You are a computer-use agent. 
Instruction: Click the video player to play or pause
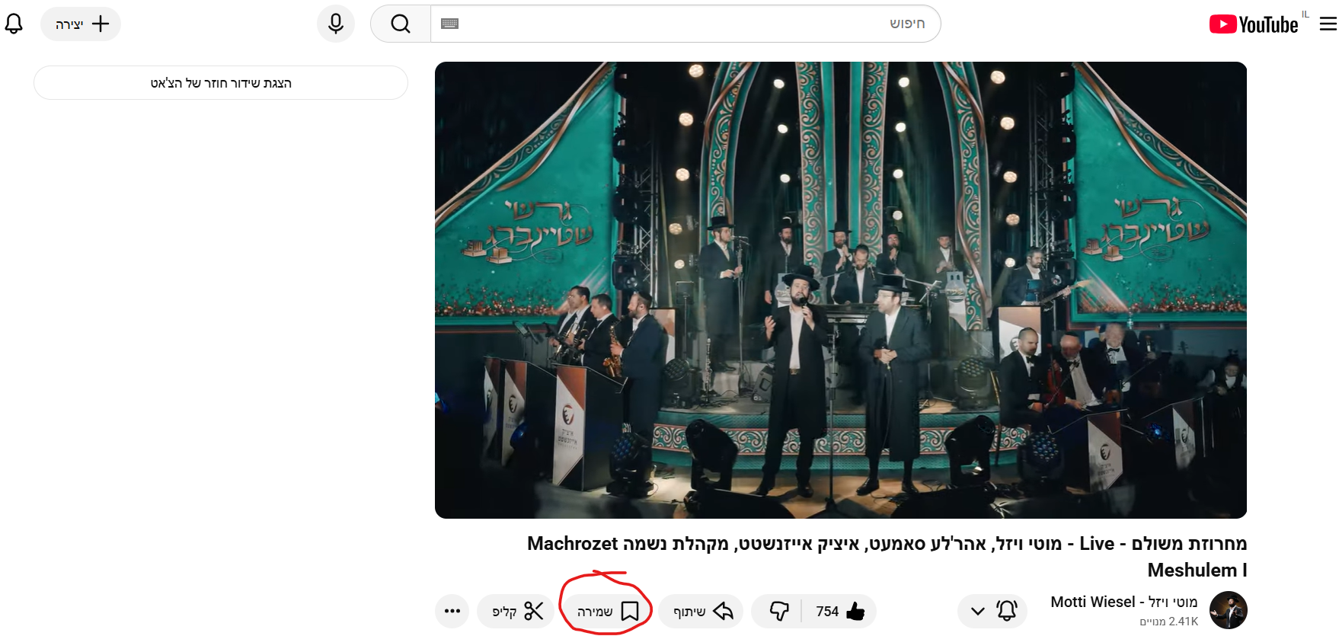[x=840, y=289]
